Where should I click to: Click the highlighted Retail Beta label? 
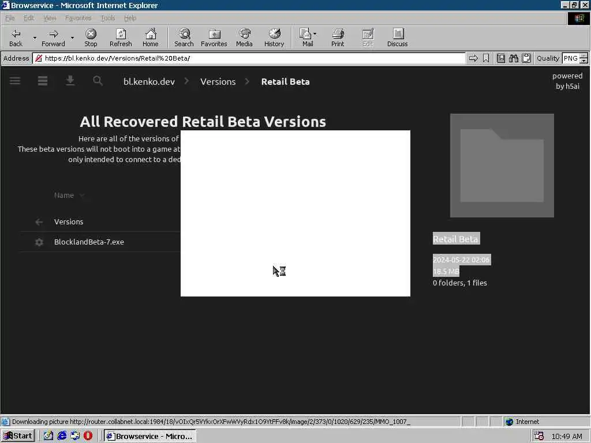[x=456, y=238]
